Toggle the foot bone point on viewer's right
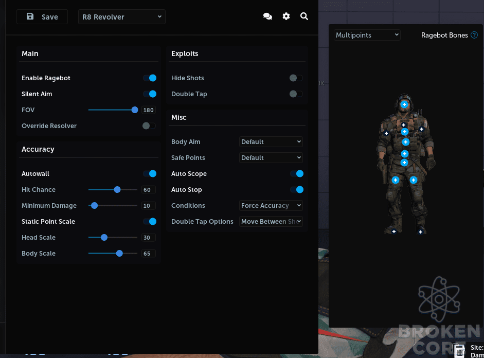This screenshot has width=484, height=358. (420, 232)
